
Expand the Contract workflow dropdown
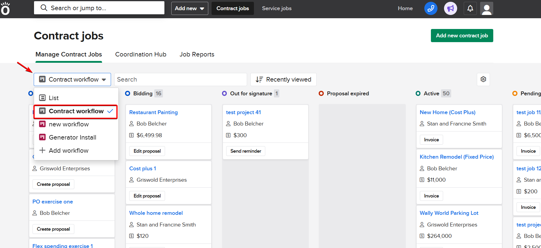[x=72, y=79]
